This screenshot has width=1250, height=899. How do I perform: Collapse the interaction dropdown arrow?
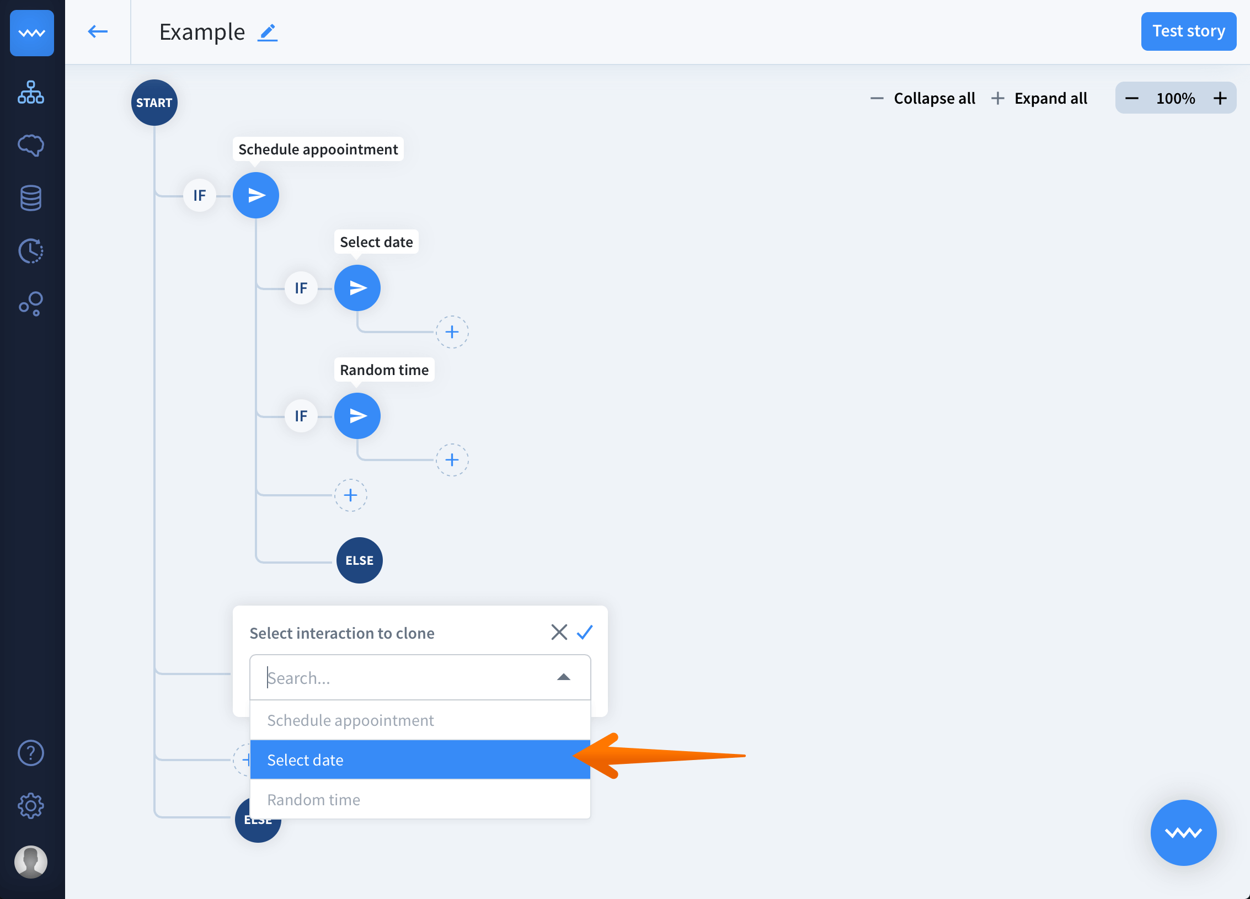pyautogui.click(x=563, y=677)
